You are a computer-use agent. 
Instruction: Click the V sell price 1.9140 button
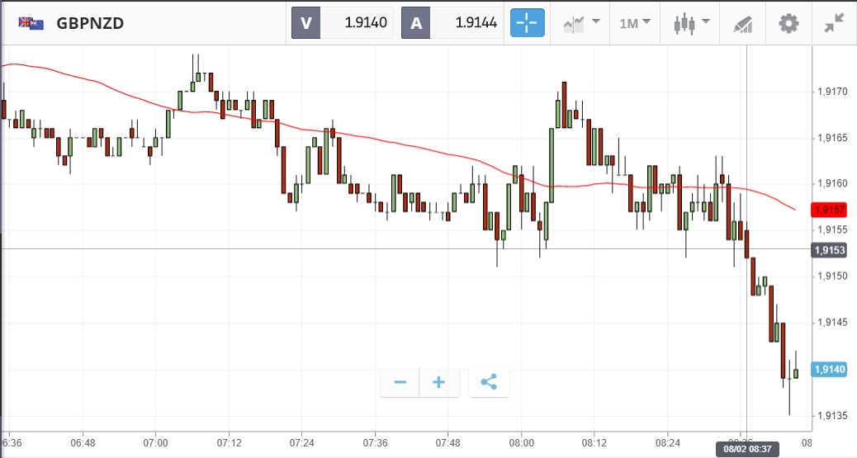pyautogui.click(x=342, y=23)
